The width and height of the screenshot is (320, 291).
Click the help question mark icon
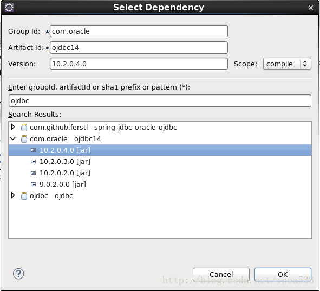pos(18,274)
